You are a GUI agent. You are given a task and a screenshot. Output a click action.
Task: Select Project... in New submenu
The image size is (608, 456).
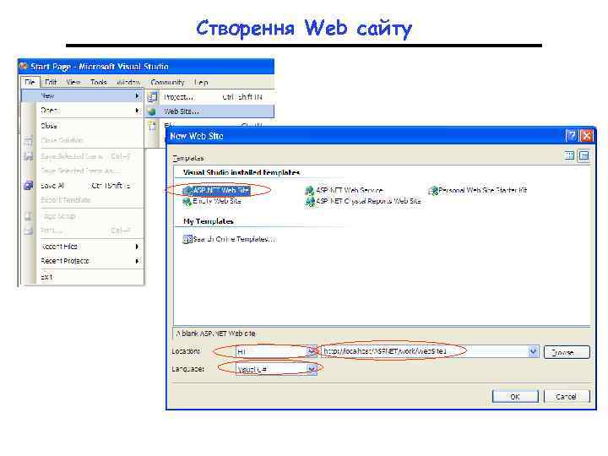click(209, 97)
